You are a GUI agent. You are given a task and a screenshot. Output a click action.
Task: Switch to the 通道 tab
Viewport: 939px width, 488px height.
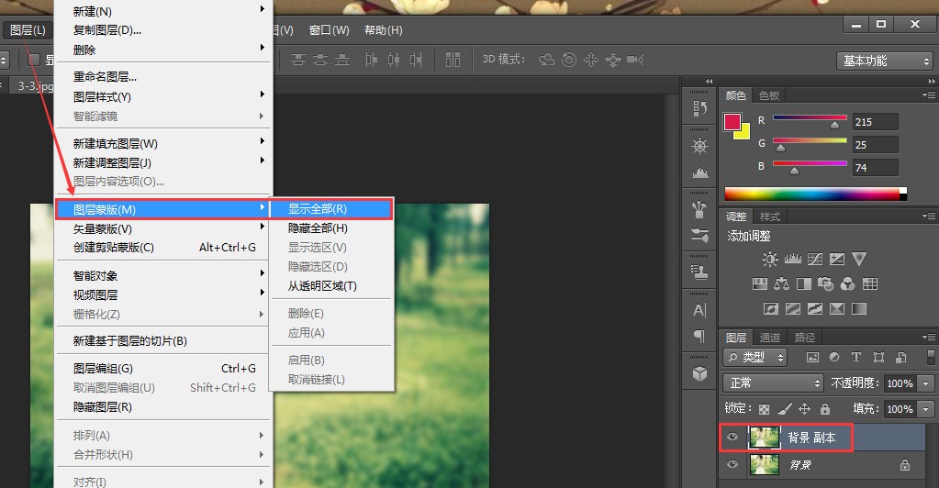(770, 338)
